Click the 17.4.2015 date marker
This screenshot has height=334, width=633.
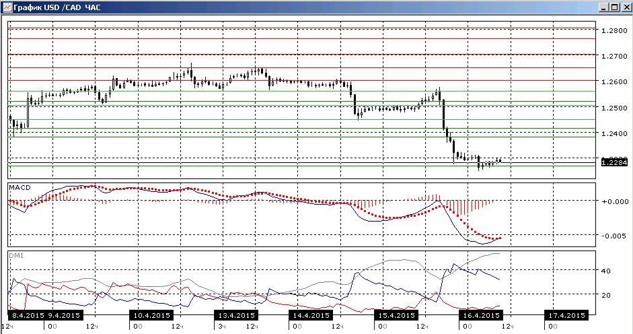click(x=566, y=315)
